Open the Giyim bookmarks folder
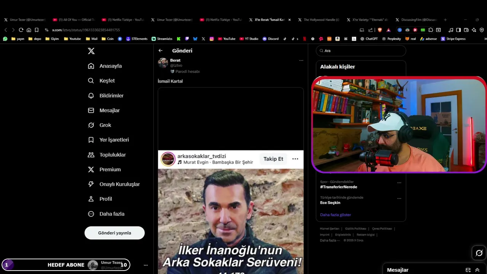Image resolution: width=487 pixels, height=274 pixels. coord(52,39)
